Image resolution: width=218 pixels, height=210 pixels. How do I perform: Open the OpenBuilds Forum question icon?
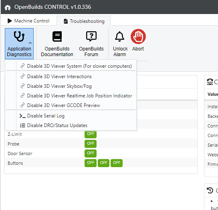(x=91, y=36)
